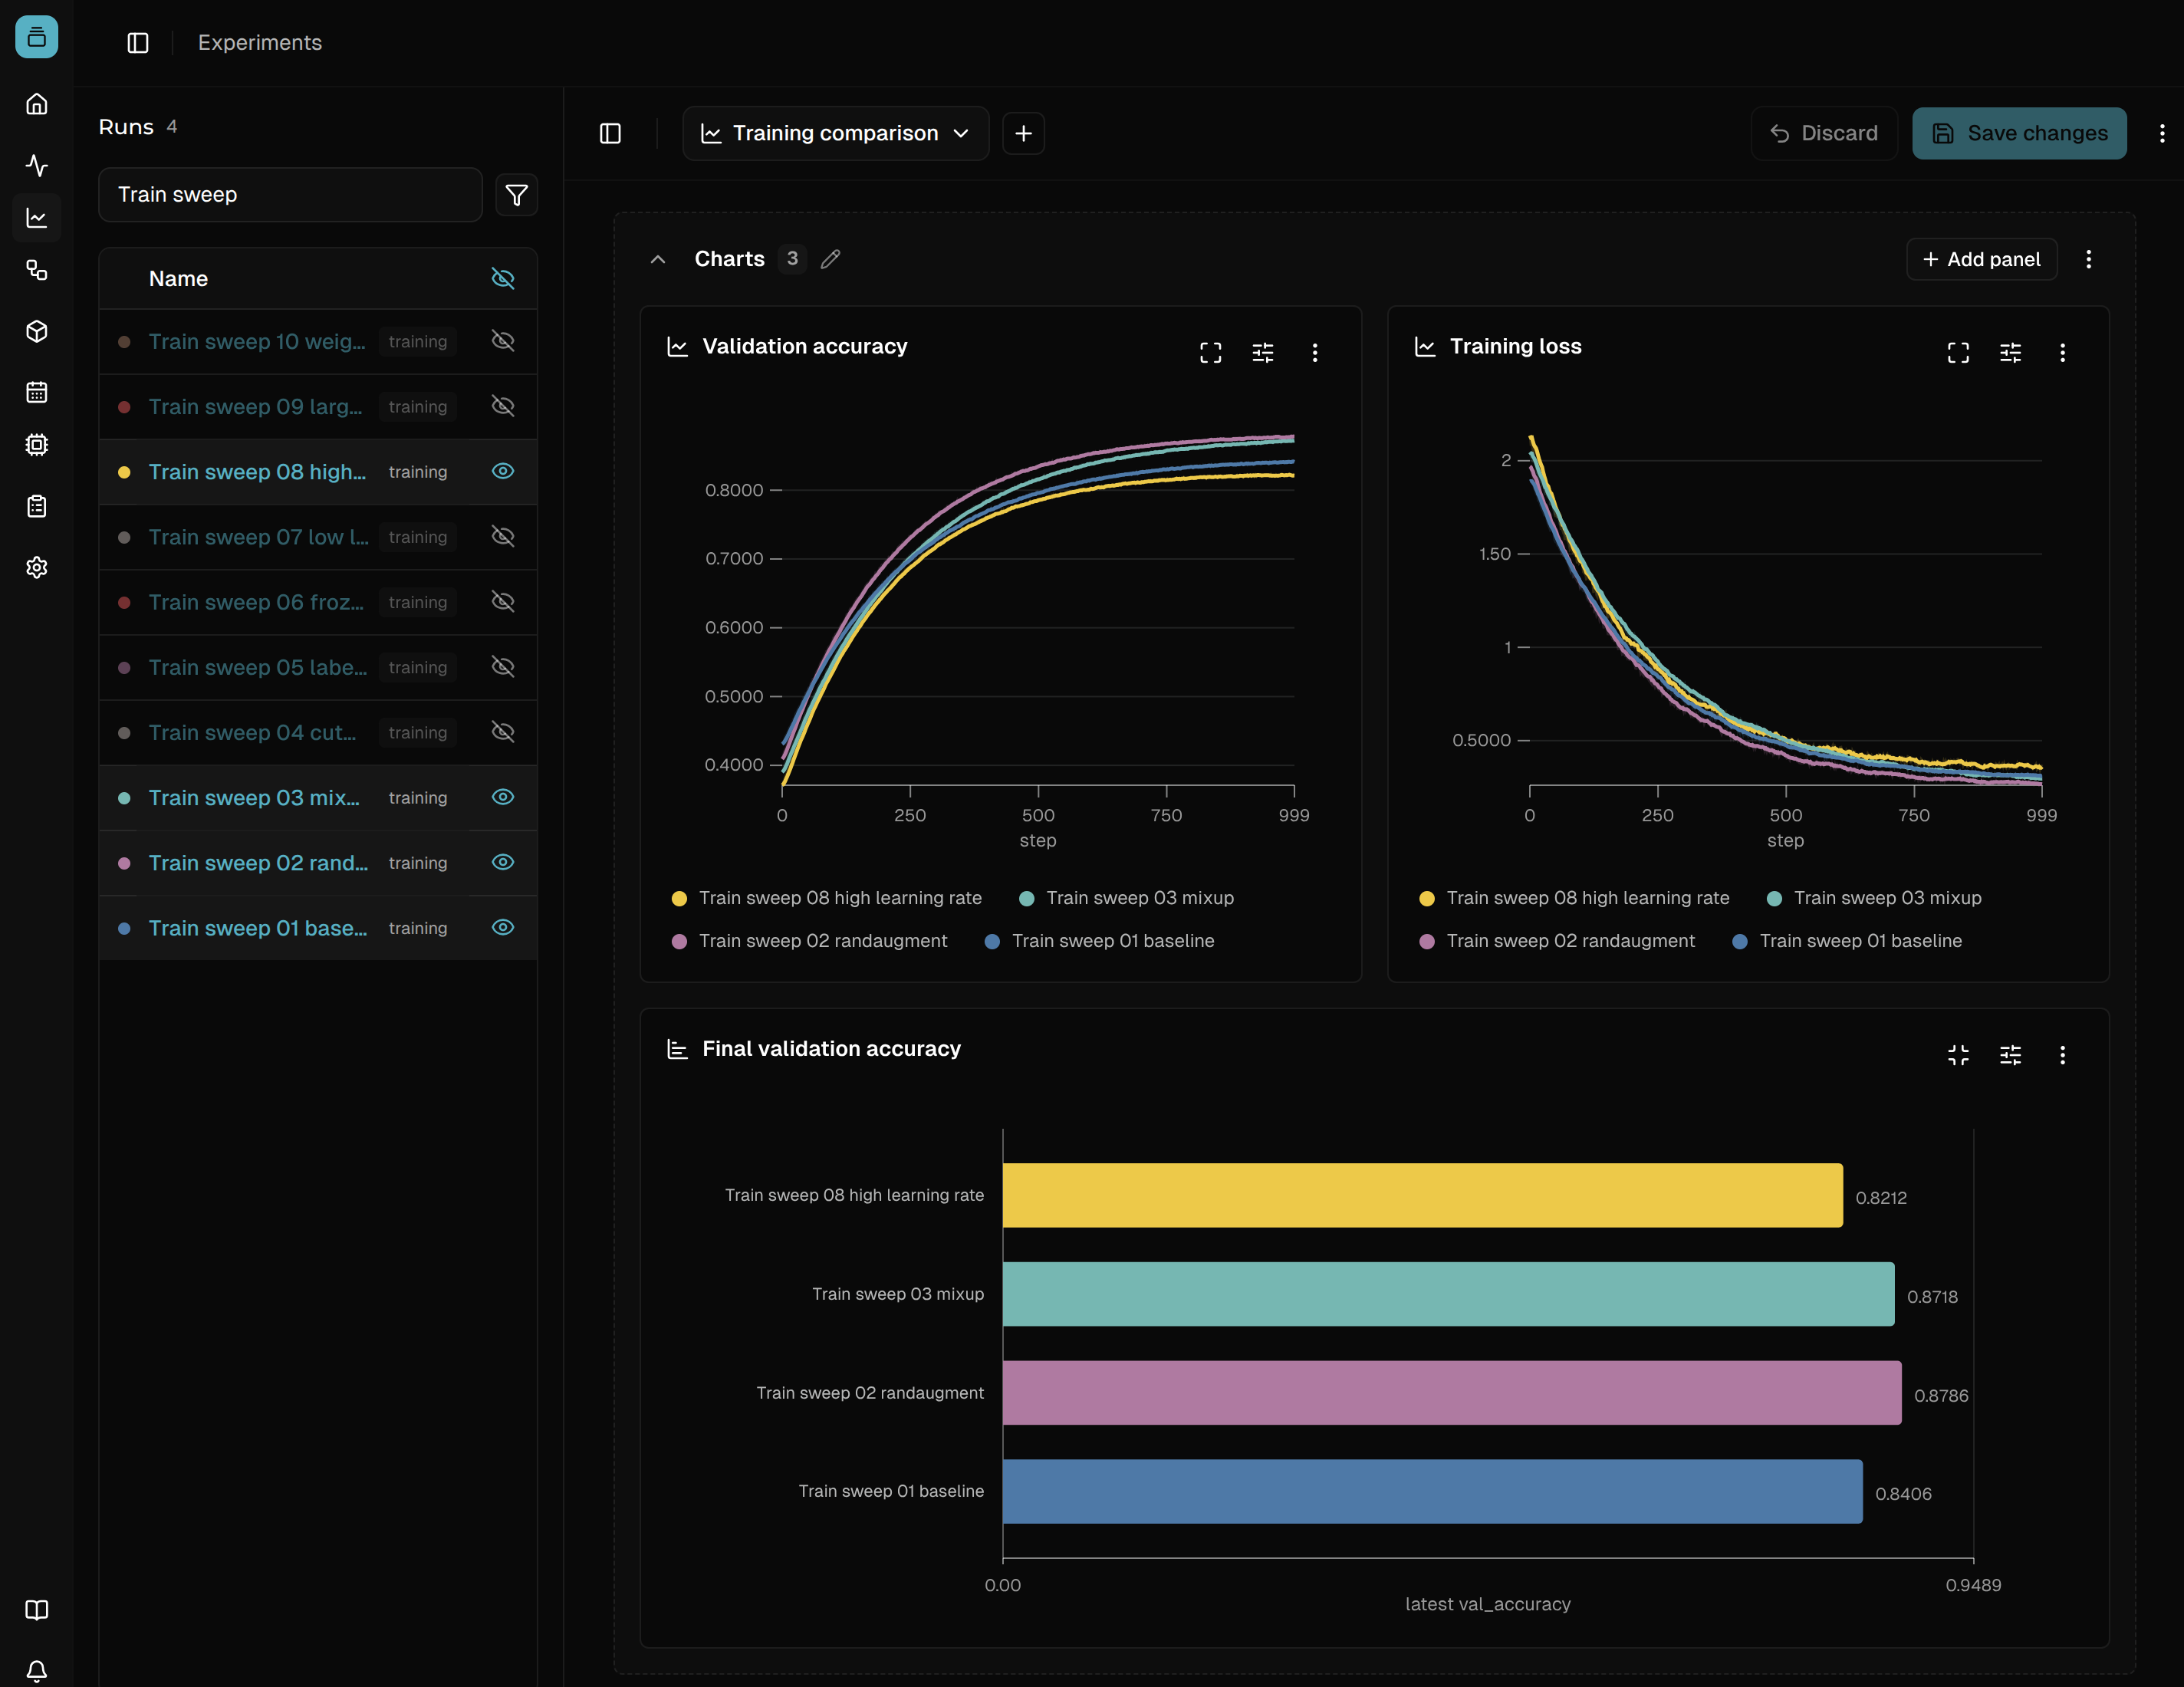Open Training loss chart settings sliders
The image size is (2184, 1687).
[x=2010, y=352]
